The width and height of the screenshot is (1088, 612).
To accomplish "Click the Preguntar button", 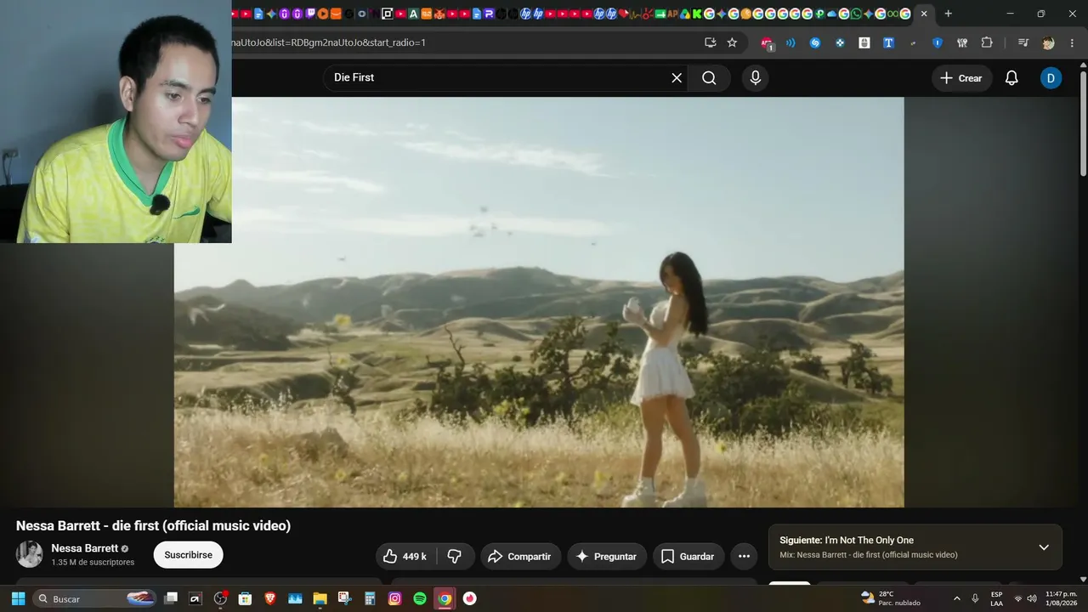I will click(607, 556).
